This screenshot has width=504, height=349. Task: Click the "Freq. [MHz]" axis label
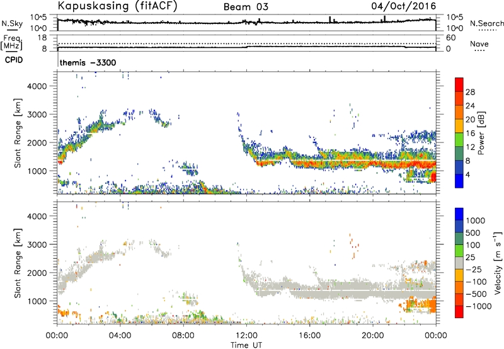coord(11,42)
